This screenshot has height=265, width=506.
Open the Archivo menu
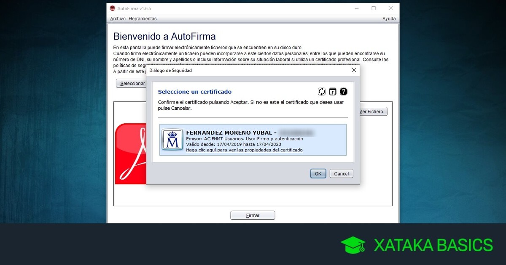(118, 19)
